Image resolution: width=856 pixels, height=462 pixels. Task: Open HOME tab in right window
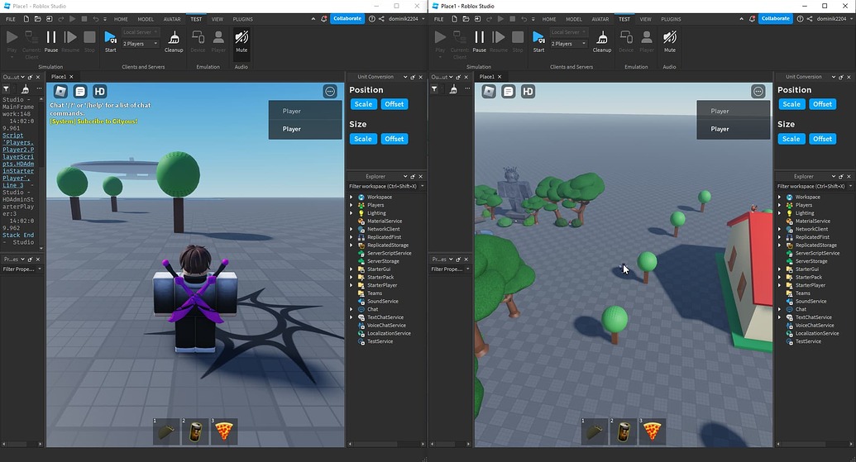click(548, 19)
